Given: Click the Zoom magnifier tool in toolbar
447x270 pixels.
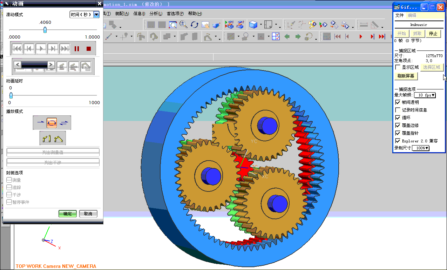Looking at the screenshot, I should (x=183, y=25).
